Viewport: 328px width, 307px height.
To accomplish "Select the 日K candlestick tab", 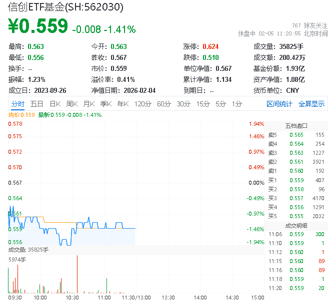I will [54, 104].
